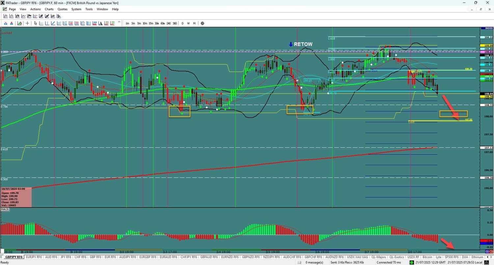Switch chart to 5m timeframe
This screenshot has height=265, width=494.
(x=139, y=23)
